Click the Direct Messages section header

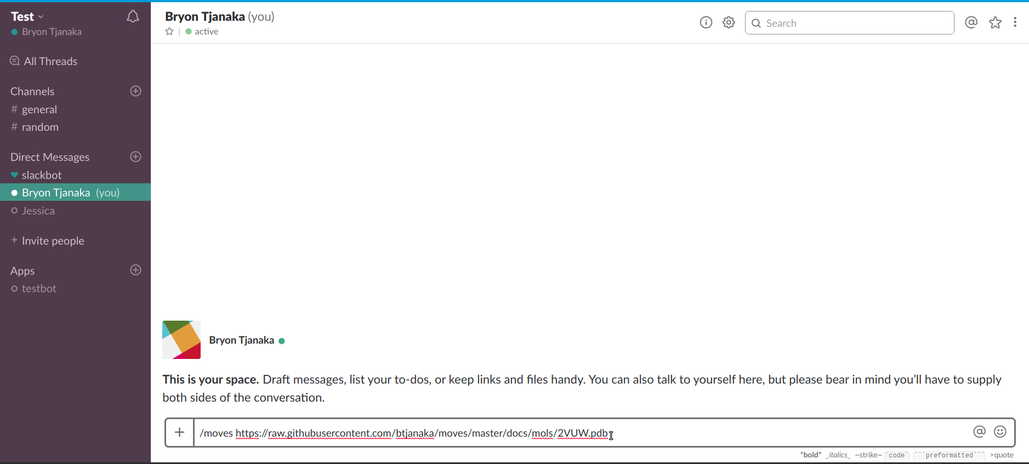(50, 157)
